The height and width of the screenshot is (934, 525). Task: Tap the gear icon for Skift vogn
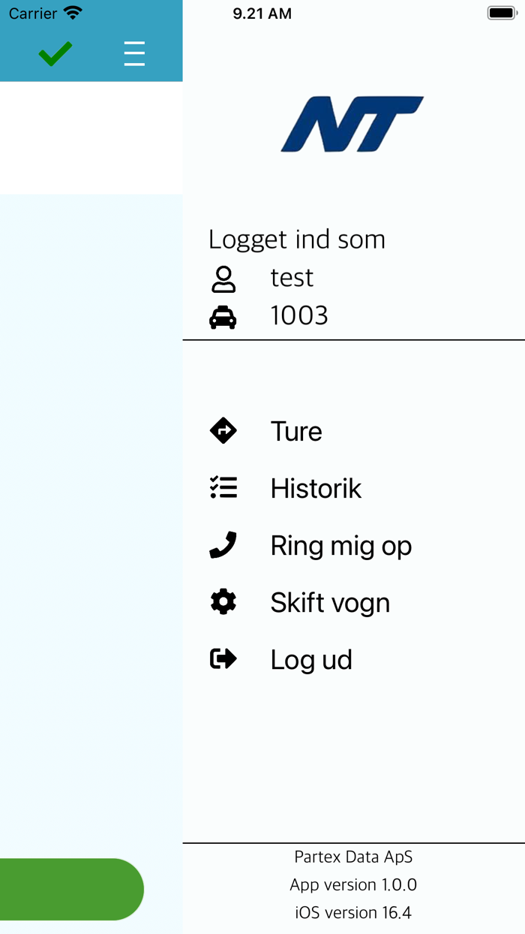click(223, 602)
